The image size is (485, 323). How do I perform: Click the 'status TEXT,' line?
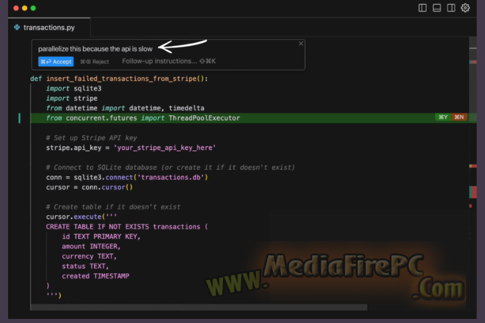click(x=86, y=266)
